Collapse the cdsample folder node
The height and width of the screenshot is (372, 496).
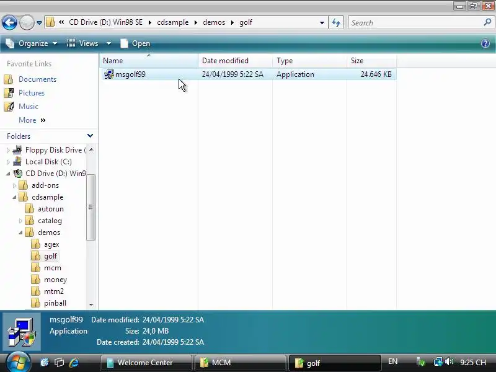[x=14, y=197]
